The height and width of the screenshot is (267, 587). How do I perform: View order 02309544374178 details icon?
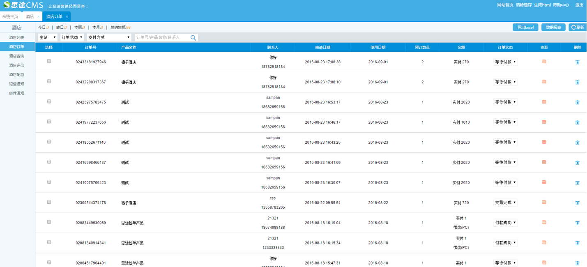(544, 203)
